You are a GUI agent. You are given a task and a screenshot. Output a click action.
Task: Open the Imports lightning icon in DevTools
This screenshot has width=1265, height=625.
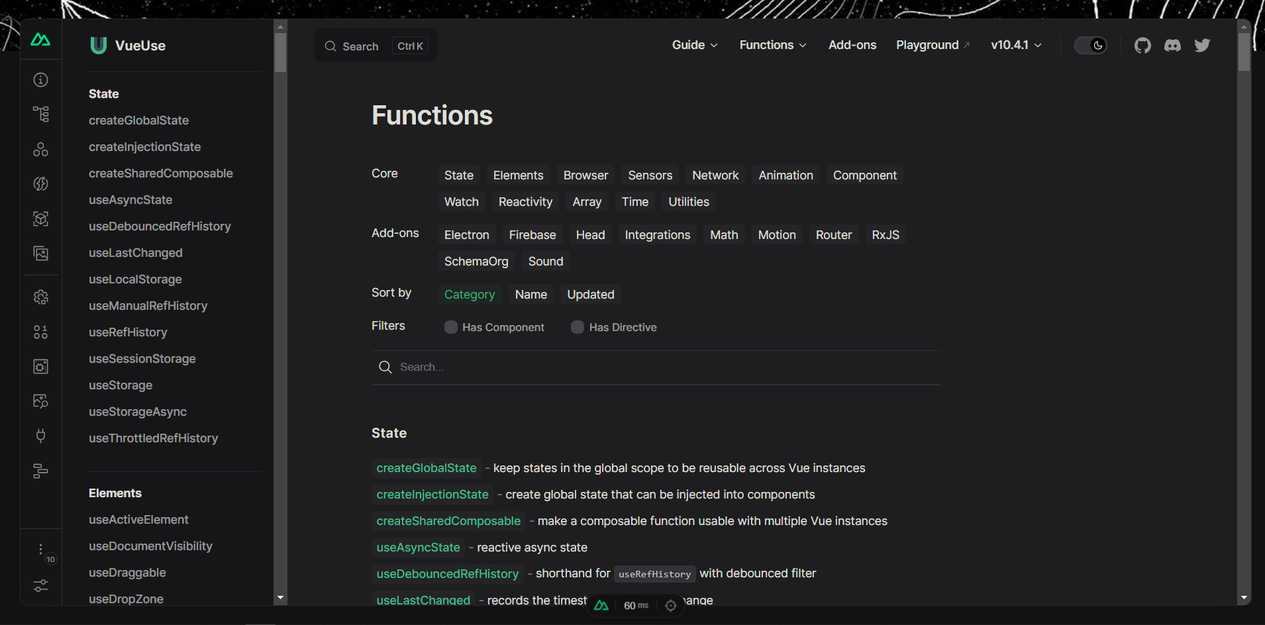click(41, 184)
